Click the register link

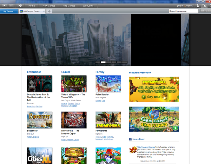coord(189,6)
